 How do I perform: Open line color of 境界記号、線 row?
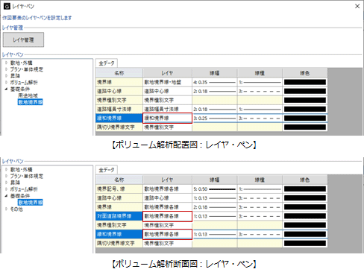pos(305,189)
